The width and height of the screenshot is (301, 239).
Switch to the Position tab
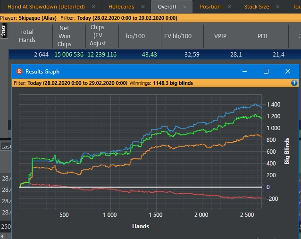pyautogui.click(x=210, y=7)
